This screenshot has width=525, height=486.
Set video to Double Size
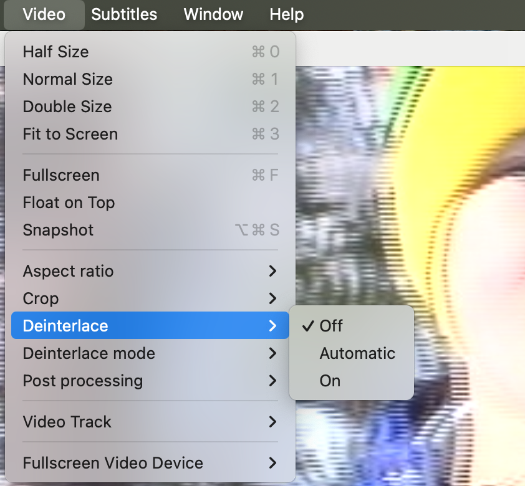(67, 107)
